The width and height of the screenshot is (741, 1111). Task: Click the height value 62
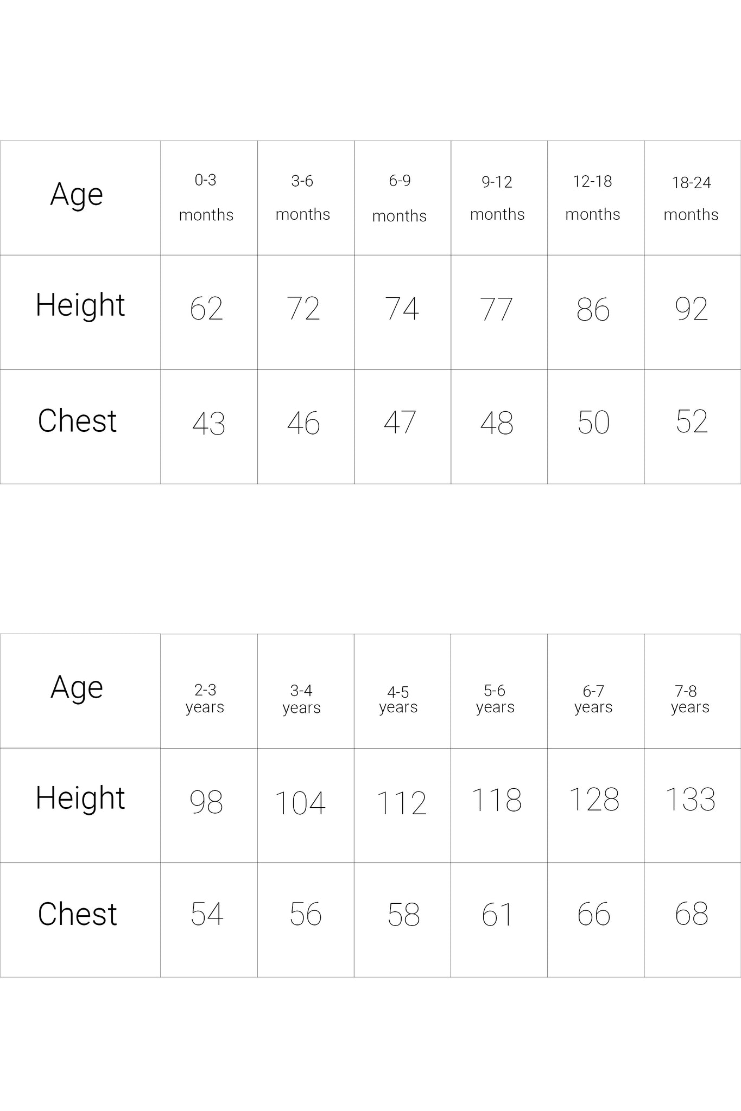tap(206, 309)
